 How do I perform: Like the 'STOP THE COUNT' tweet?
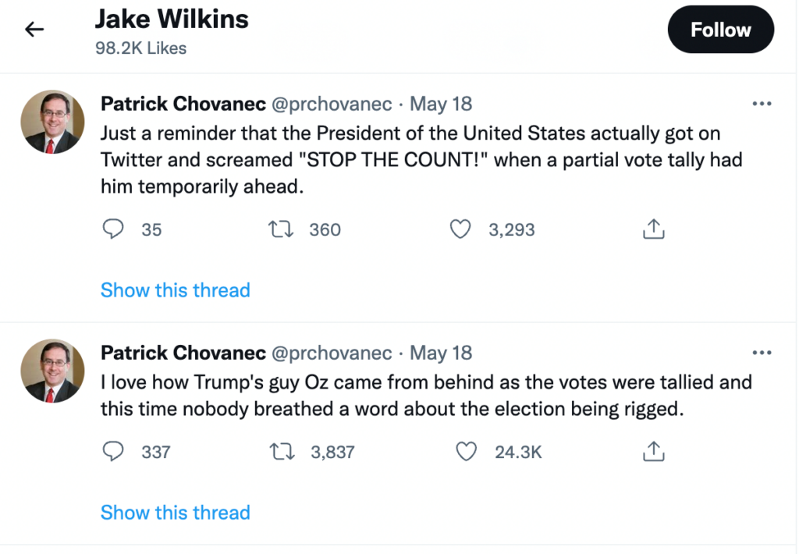click(462, 229)
